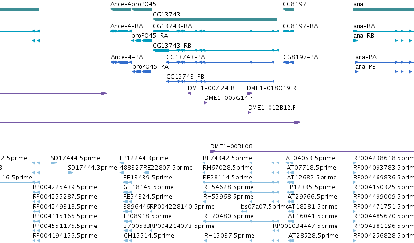Click the Ance-4 gene label
Screen dimensions: 414x243
[x=121, y=4]
